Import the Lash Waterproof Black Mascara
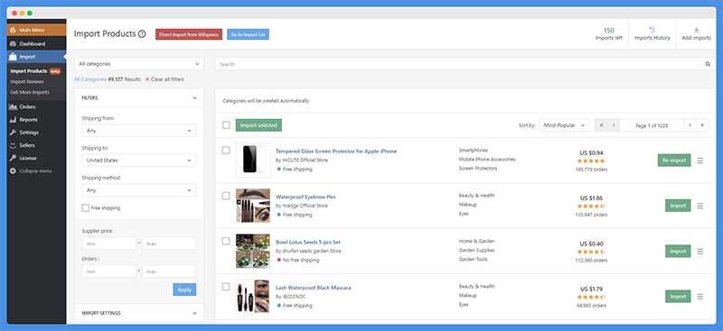723x331 pixels. click(678, 297)
